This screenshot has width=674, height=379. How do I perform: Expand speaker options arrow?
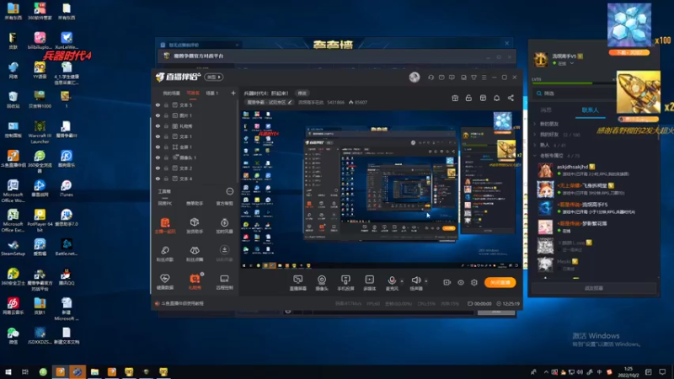(x=426, y=281)
